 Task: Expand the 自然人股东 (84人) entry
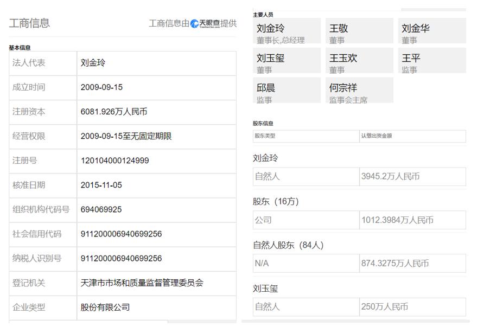pos(286,245)
